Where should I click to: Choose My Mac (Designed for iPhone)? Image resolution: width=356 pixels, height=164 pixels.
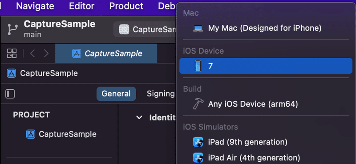pyautogui.click(x=266, y=28)
